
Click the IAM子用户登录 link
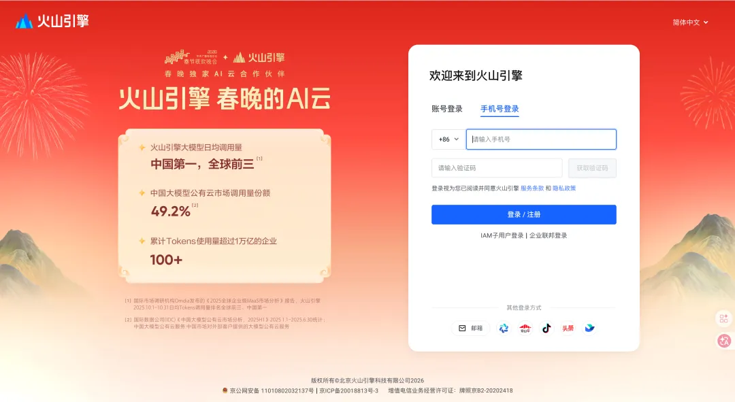(x=502, y=235)
